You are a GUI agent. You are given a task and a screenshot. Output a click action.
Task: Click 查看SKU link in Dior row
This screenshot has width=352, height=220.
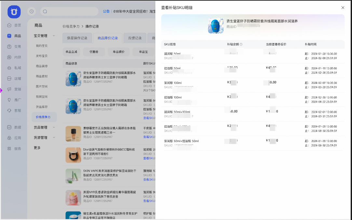pos(149,158)
